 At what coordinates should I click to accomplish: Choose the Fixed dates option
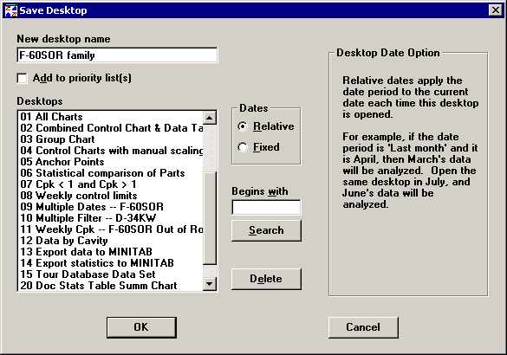243,147
